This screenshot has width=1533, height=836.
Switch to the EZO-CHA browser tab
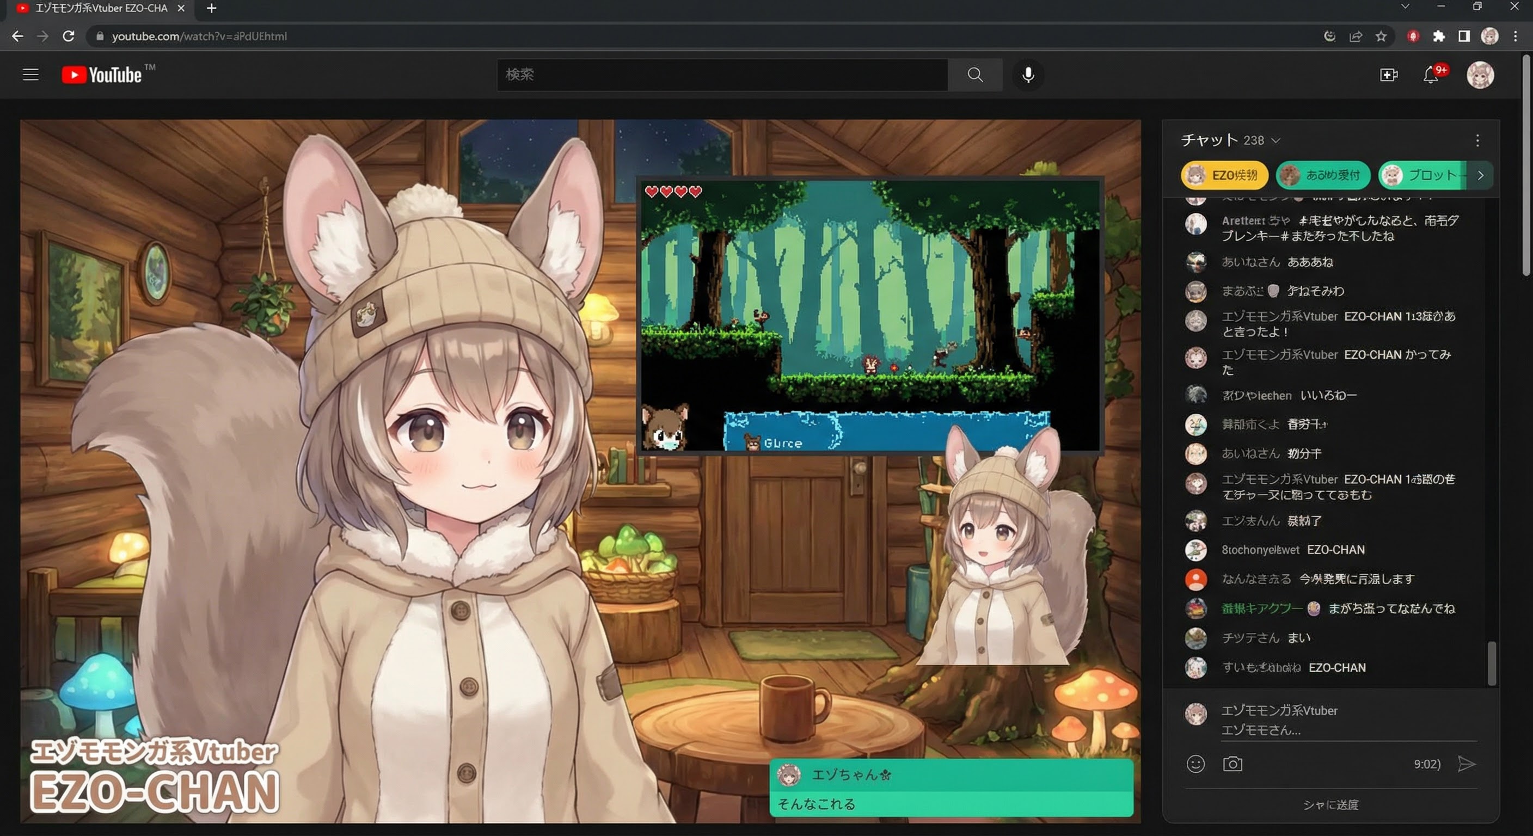pyautogui.click(x=100, y=8)
